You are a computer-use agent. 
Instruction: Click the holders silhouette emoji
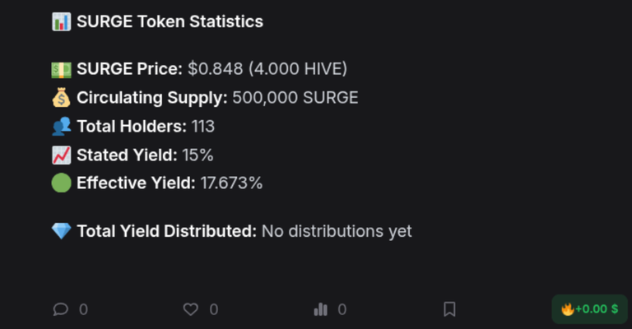click(61, 127)
